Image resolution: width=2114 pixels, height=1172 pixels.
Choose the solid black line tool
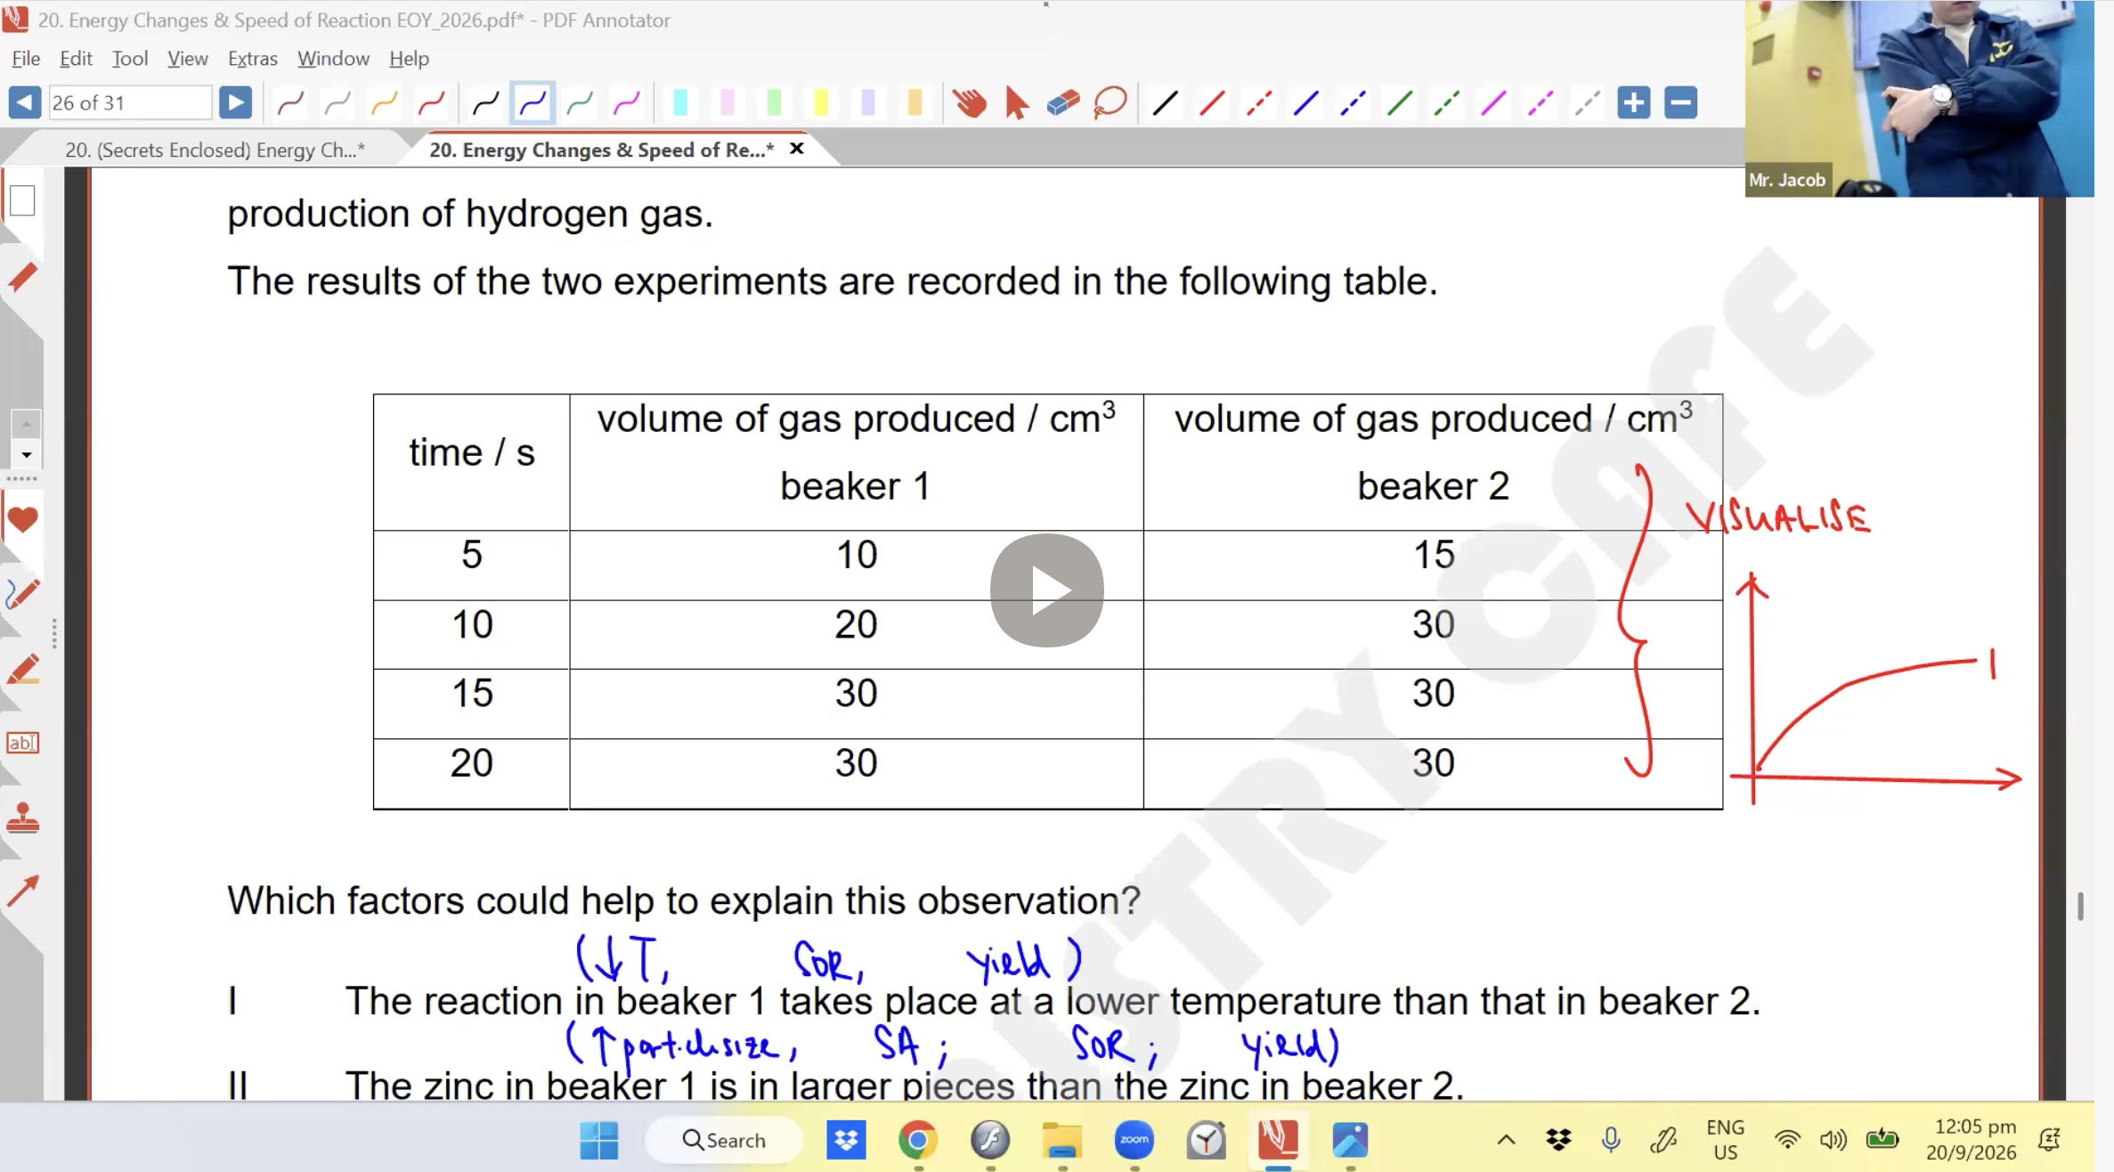point(1165,103)
